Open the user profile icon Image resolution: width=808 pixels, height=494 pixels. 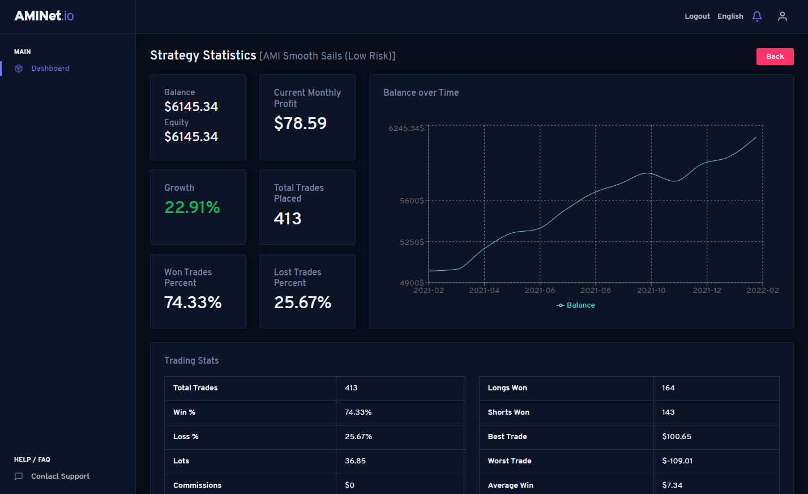click(x=783, y=16)
